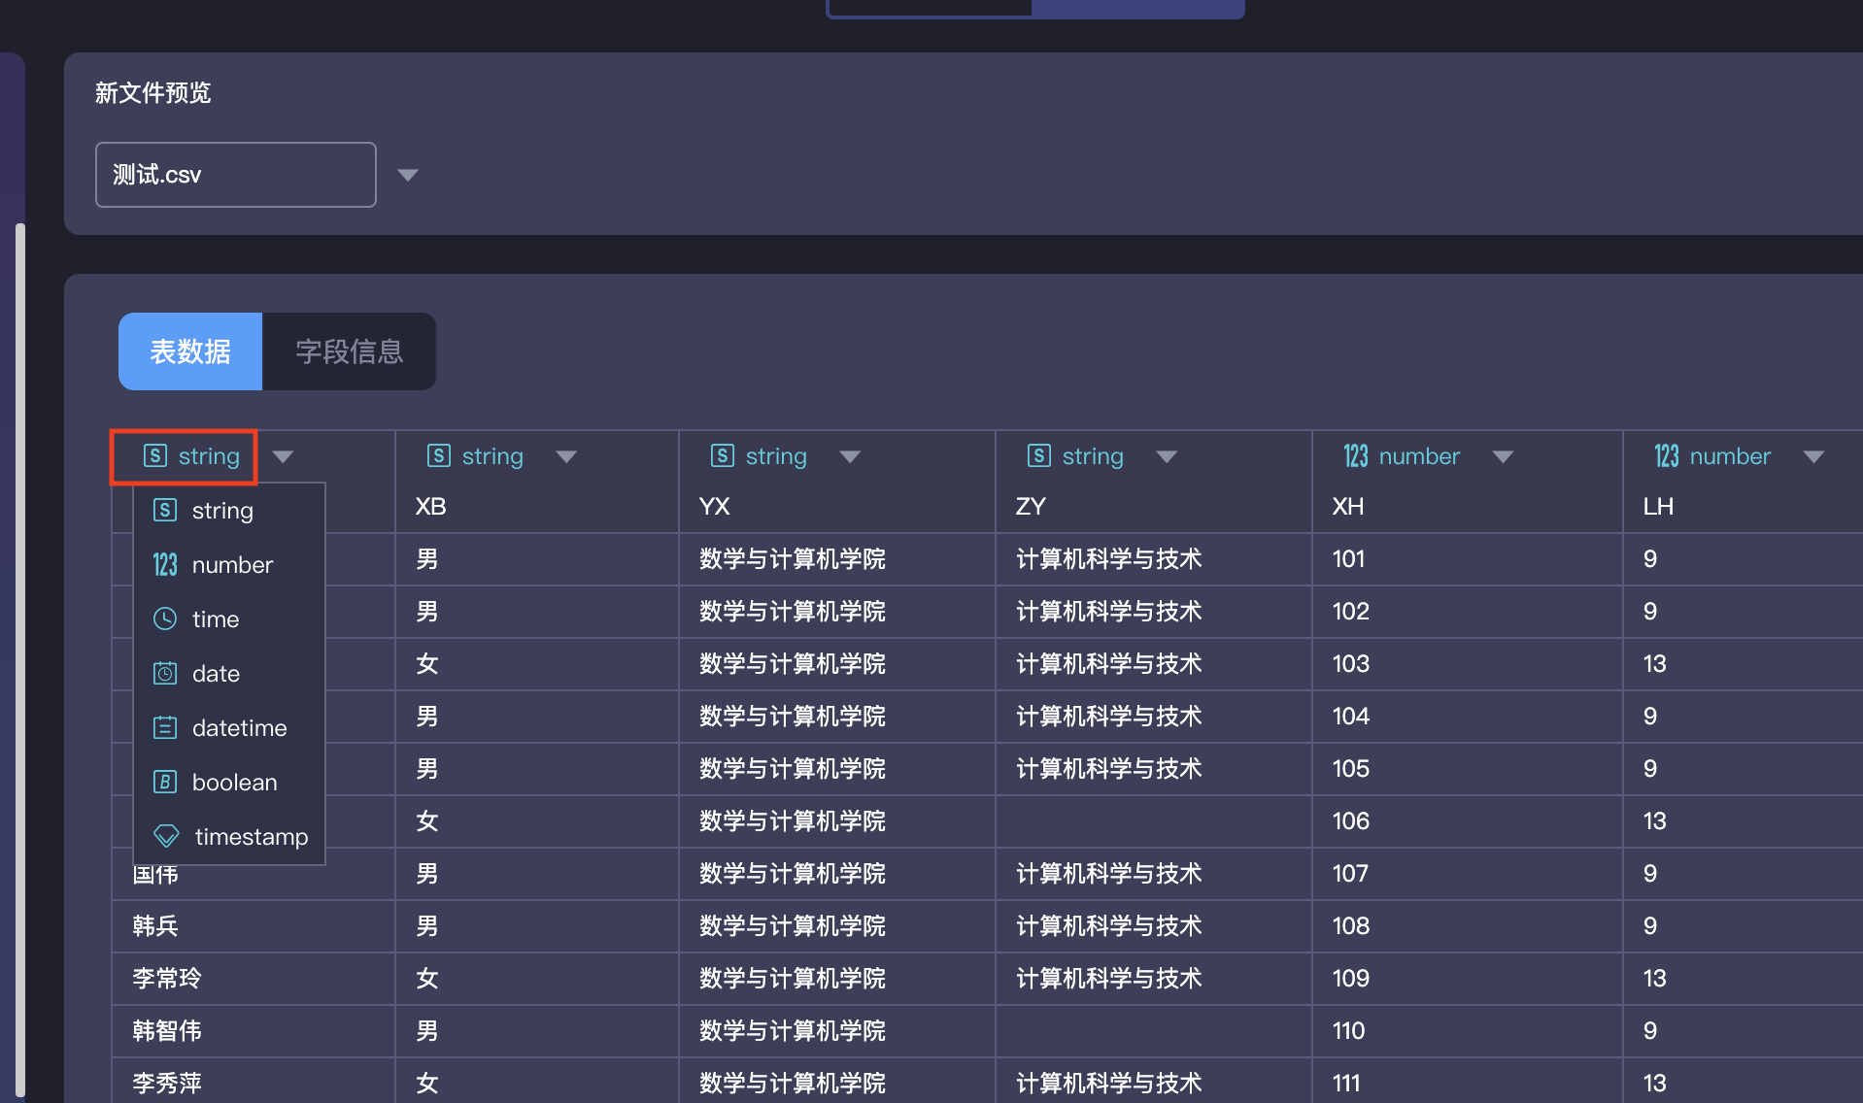1863x1103 pixels.
Task: Click the YX column header
Action: (x=715, y=506)
